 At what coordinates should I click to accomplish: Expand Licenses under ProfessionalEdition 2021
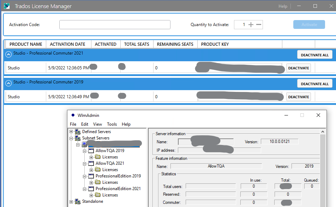pos(91,195)
